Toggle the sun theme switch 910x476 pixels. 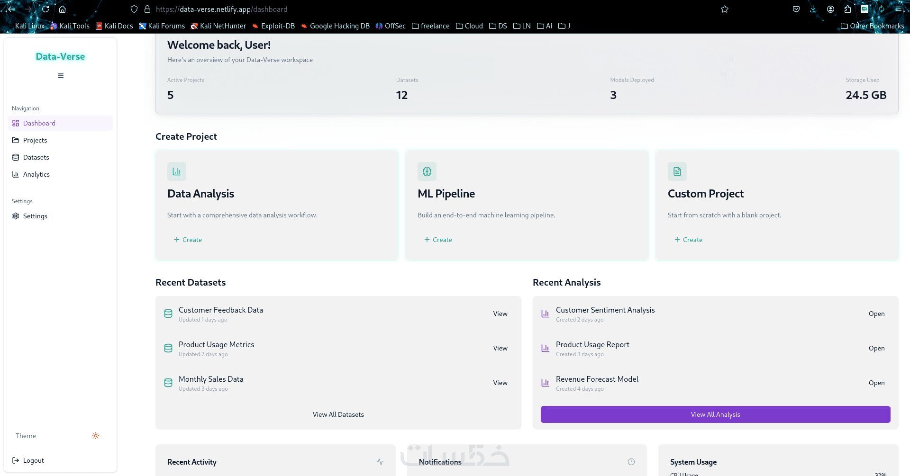point(96,436)
